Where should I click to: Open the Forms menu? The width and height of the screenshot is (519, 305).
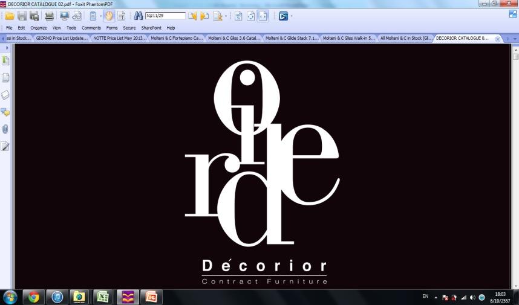point(112,28)
